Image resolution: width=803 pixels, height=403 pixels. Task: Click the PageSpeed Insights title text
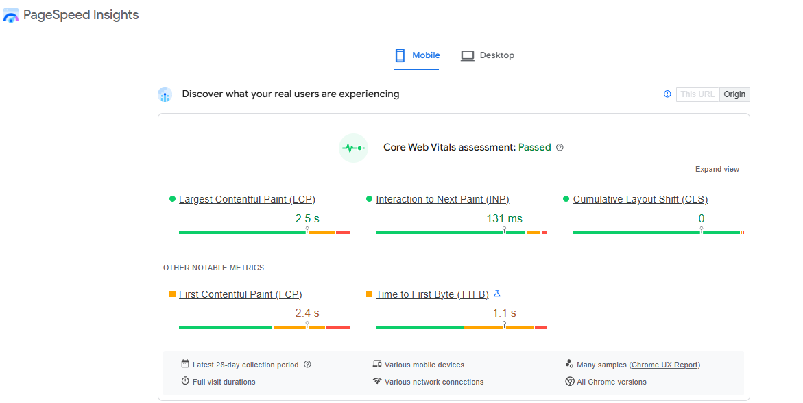tap(81, 15)
